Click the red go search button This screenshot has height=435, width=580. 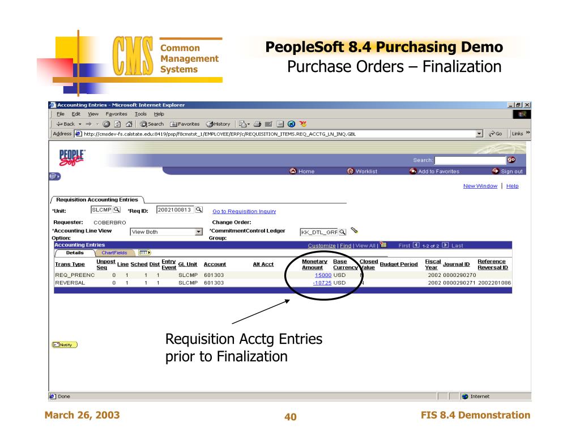(x=511, y=160)
